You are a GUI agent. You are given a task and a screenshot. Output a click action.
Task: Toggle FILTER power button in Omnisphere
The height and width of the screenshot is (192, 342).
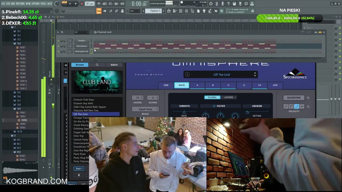214,106
